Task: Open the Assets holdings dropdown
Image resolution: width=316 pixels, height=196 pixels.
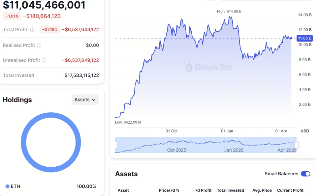Action: pyautogui.click(x=85, y=99)
